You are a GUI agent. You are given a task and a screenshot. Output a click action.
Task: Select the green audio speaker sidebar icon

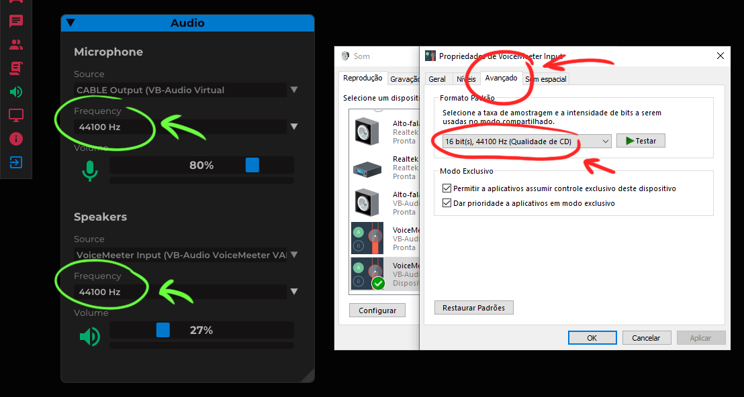tap(17, 91)
